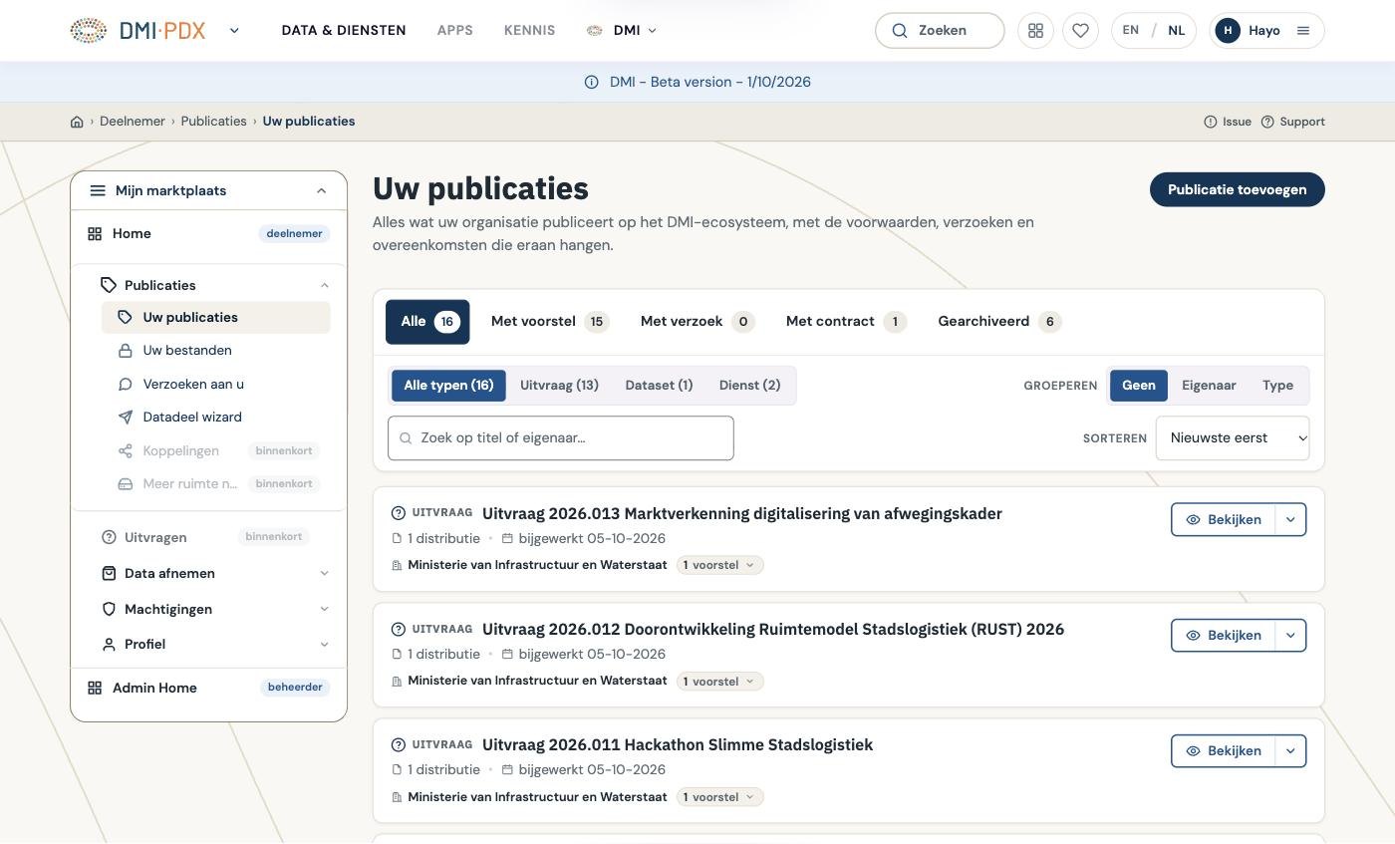Switch to Met contract tab
The image size is (1395, 844).
(x=846, y=322)
